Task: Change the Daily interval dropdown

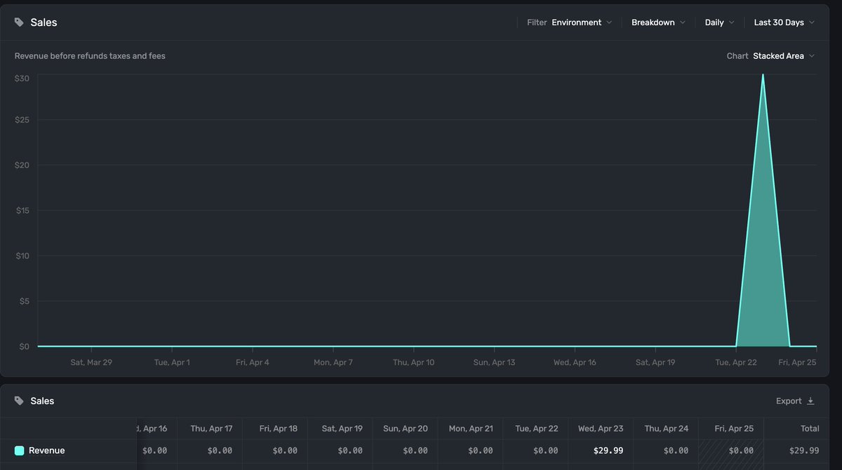Action: pyautogui.click(x=720, y=22)
